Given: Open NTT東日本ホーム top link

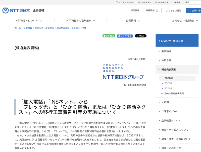Looking at the screenshot, I should point(126,3).
